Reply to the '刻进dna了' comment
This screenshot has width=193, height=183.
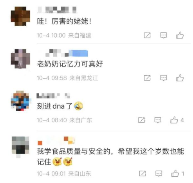[158, 120]
